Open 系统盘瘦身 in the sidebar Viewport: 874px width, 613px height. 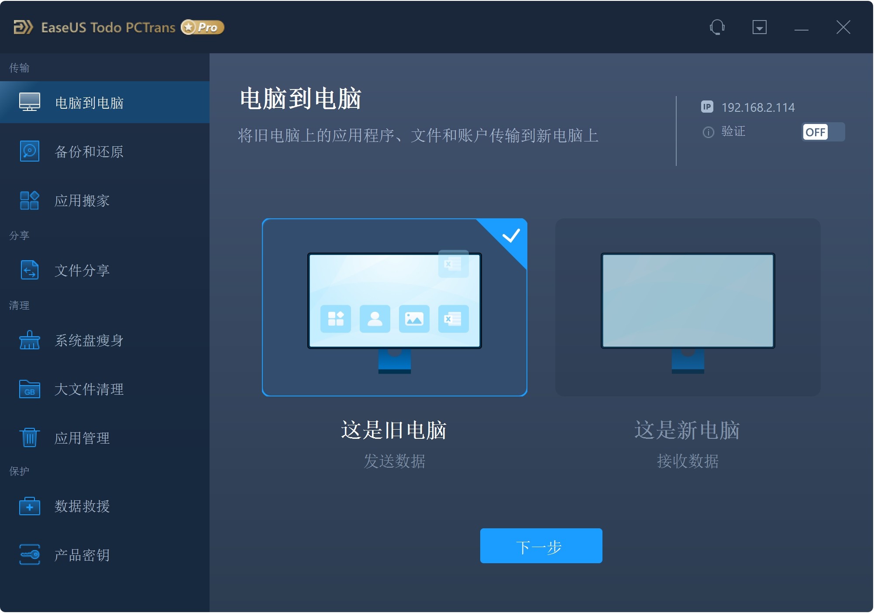pos(105,340)
